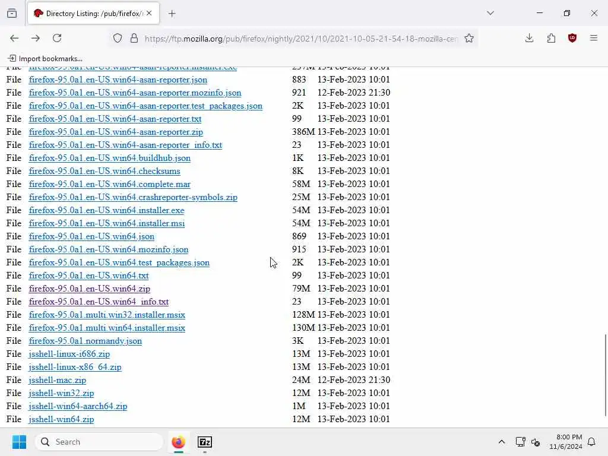Open the tracking protection shield icon
This screenshot has height=456, width=608.
click(118, 38)
